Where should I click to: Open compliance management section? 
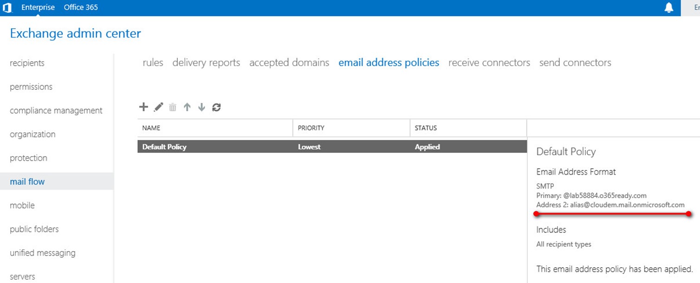click(56, 110)
